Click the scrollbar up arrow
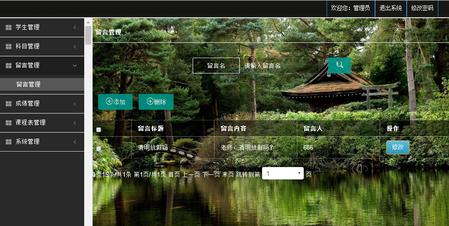The image size is (449, 226). pyautogui.click(x=88, y=22)
